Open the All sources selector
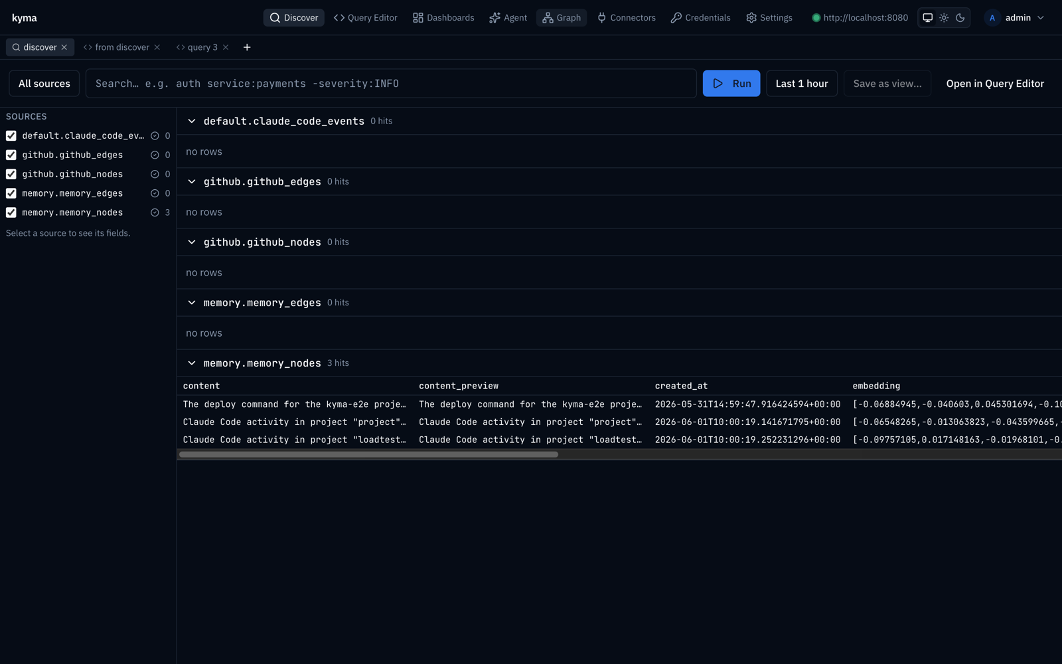Viewport: 1062px width, 664px height. (x=44, y=84)
